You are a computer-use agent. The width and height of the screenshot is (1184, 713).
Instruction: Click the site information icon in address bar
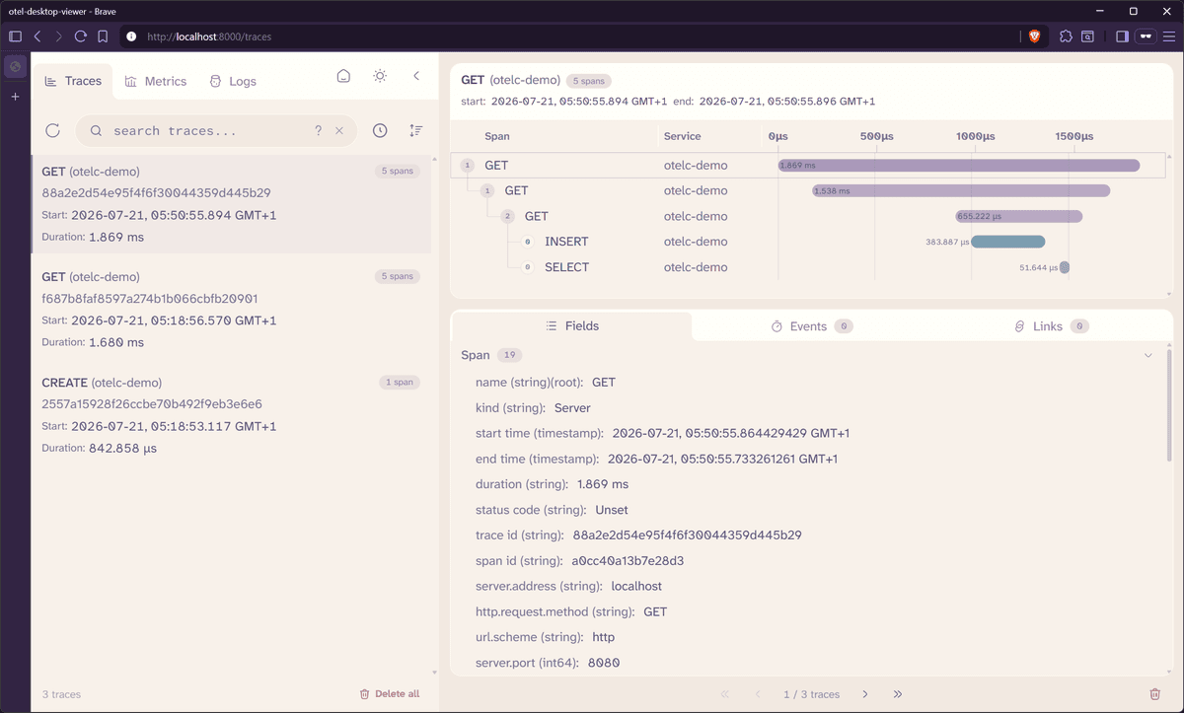click(x=131, y=36)
